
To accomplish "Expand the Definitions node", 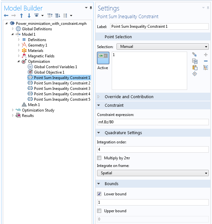I will (19, 40).
